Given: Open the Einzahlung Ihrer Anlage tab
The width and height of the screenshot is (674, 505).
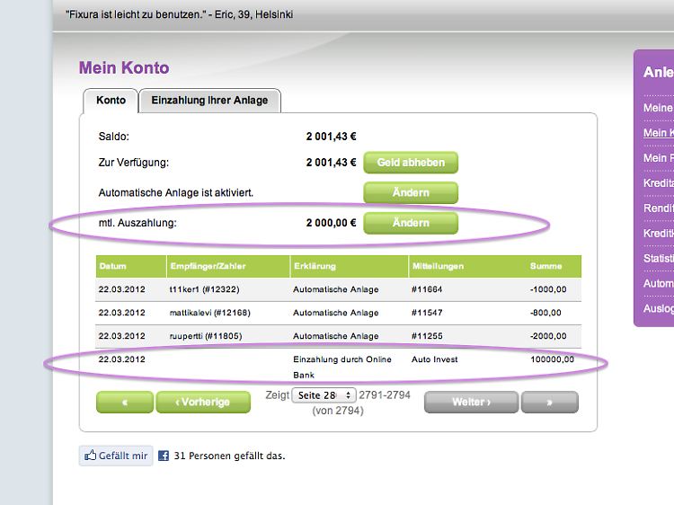Looking at the screenshot, I should coord(209,101).
